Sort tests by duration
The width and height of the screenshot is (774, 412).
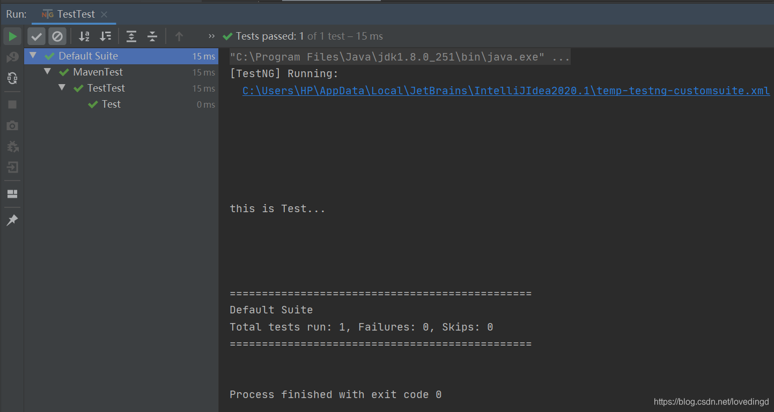tap(106, 36)
